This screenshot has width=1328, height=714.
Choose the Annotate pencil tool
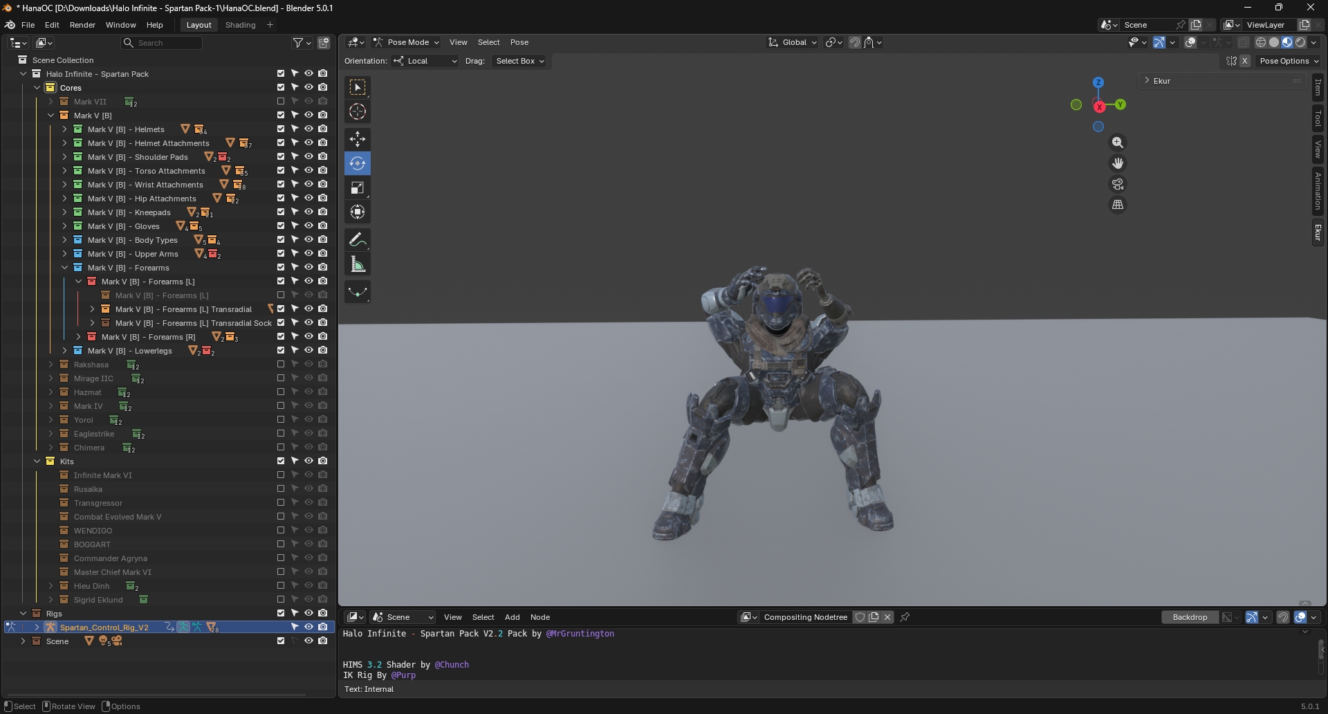pyautogui.click(x=358, y=240)
